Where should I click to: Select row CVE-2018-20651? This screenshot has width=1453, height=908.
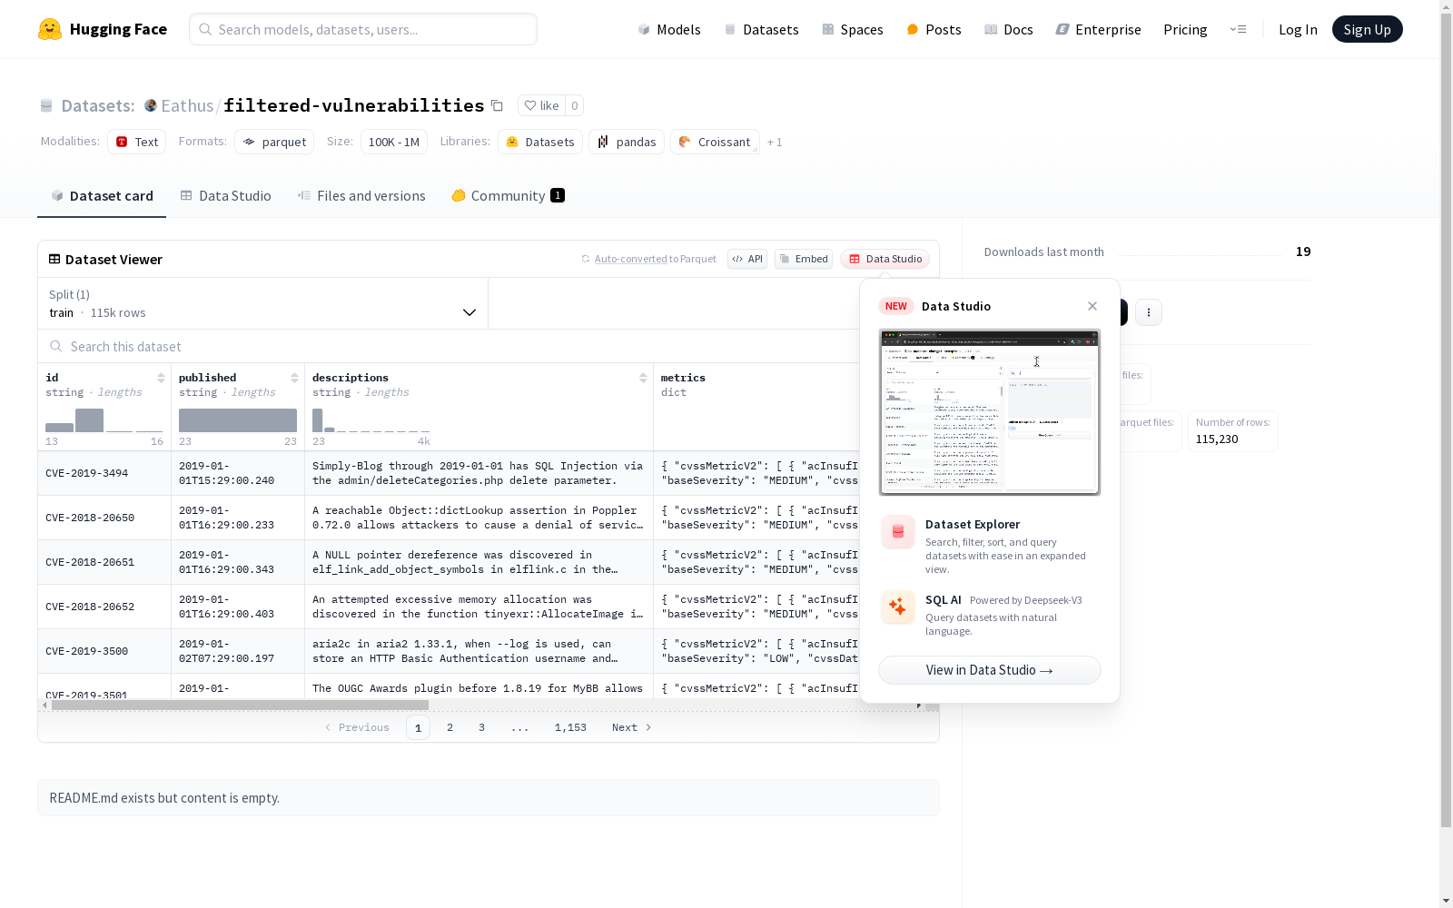450,562
